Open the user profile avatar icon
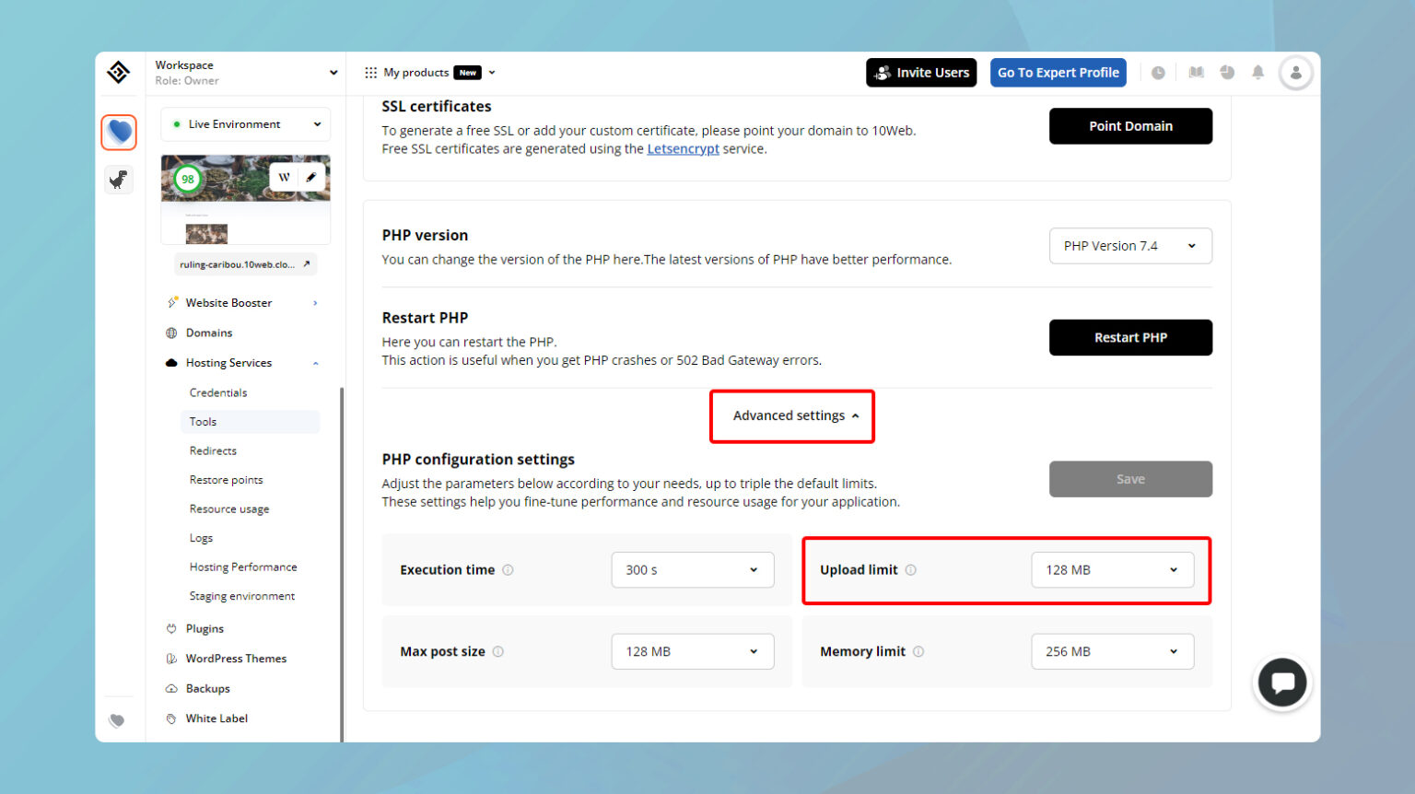The width and height of the screenshot is (1415, 794). (1296, 72)
